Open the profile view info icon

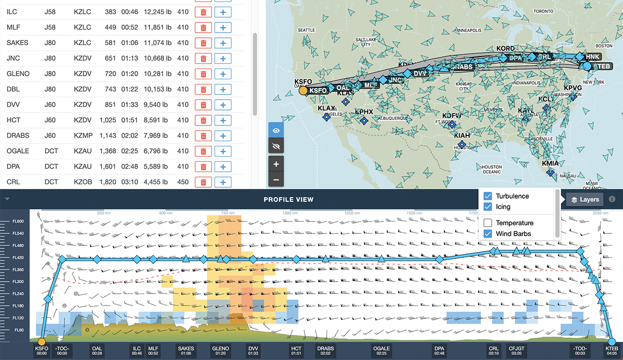click(612, 199)
